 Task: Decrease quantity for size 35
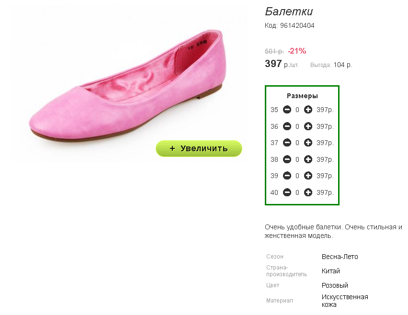287,110
